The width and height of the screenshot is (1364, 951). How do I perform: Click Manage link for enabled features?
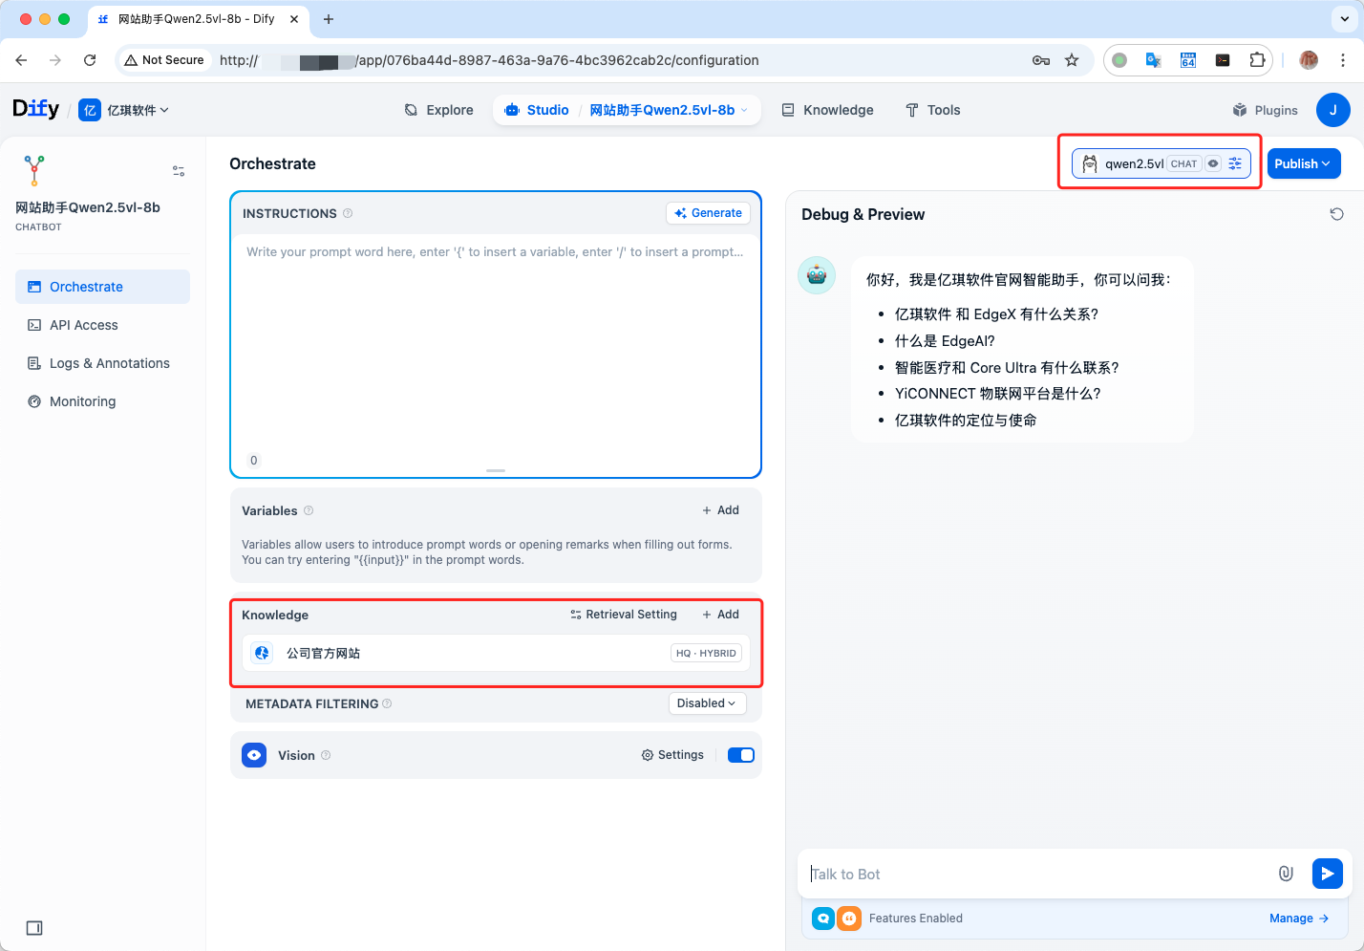(x=1298, y=919)
